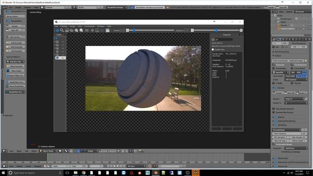Click the Blender icon in Windows taskbar
Screen dimensions: 313x176
(x=156, y=173)
